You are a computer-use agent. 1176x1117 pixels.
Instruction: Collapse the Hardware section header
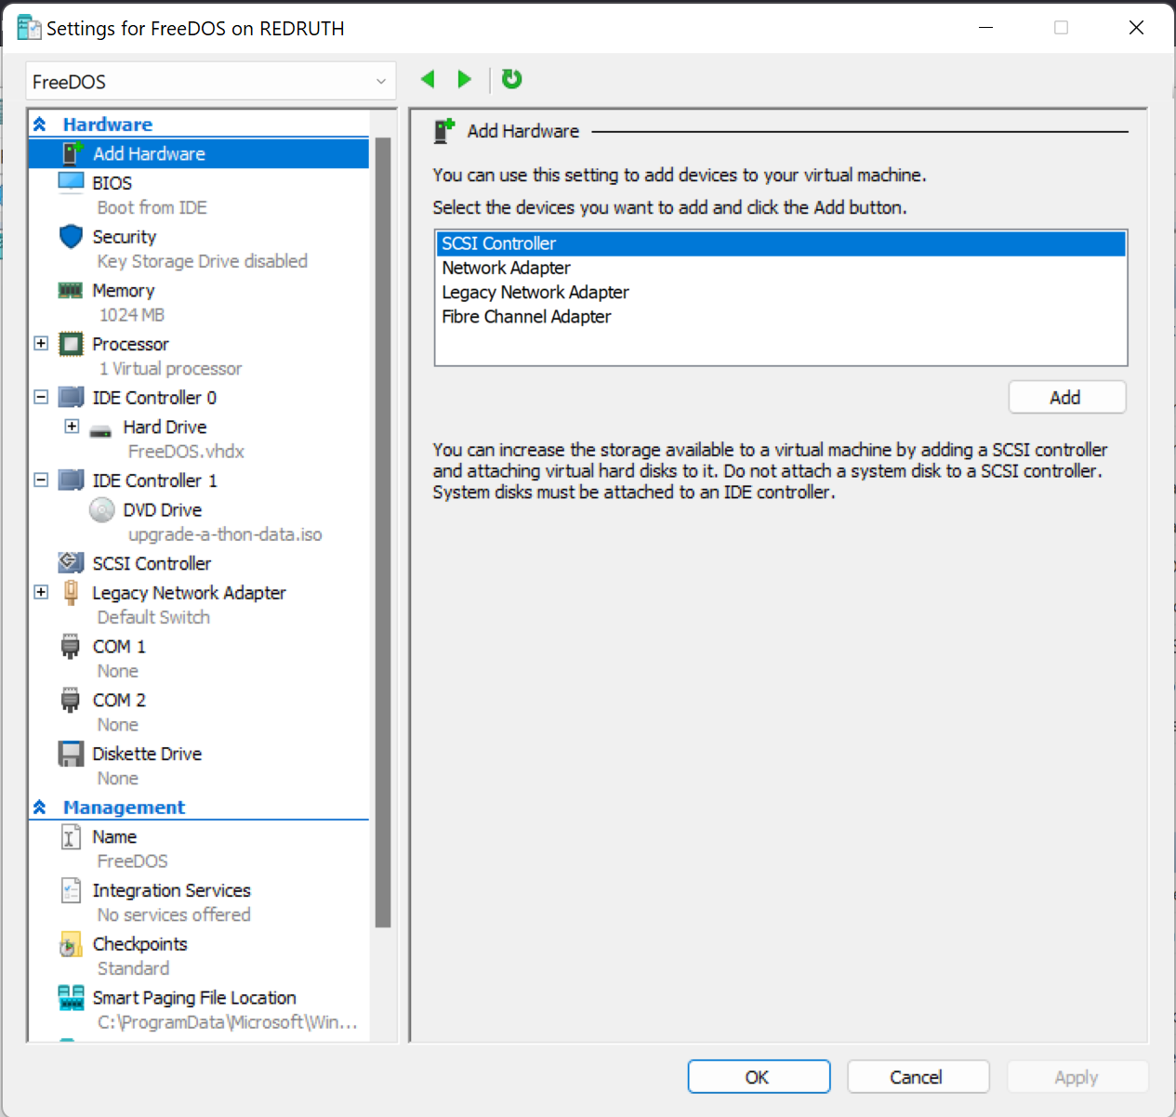pos(40,125)
